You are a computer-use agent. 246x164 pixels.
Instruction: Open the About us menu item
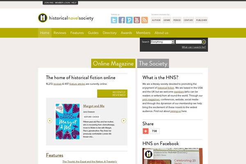[161, 33]
